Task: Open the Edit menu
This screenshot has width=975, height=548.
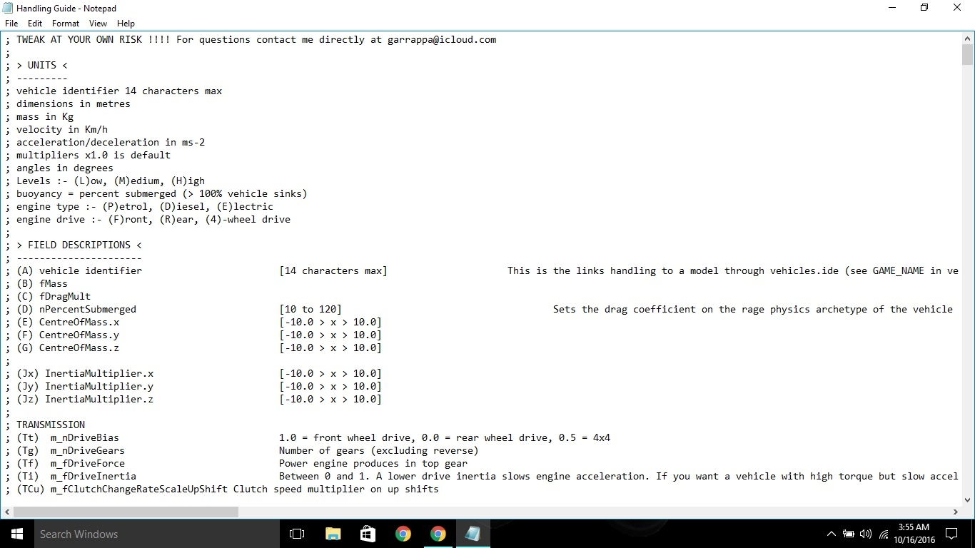Action: (35, 24)
